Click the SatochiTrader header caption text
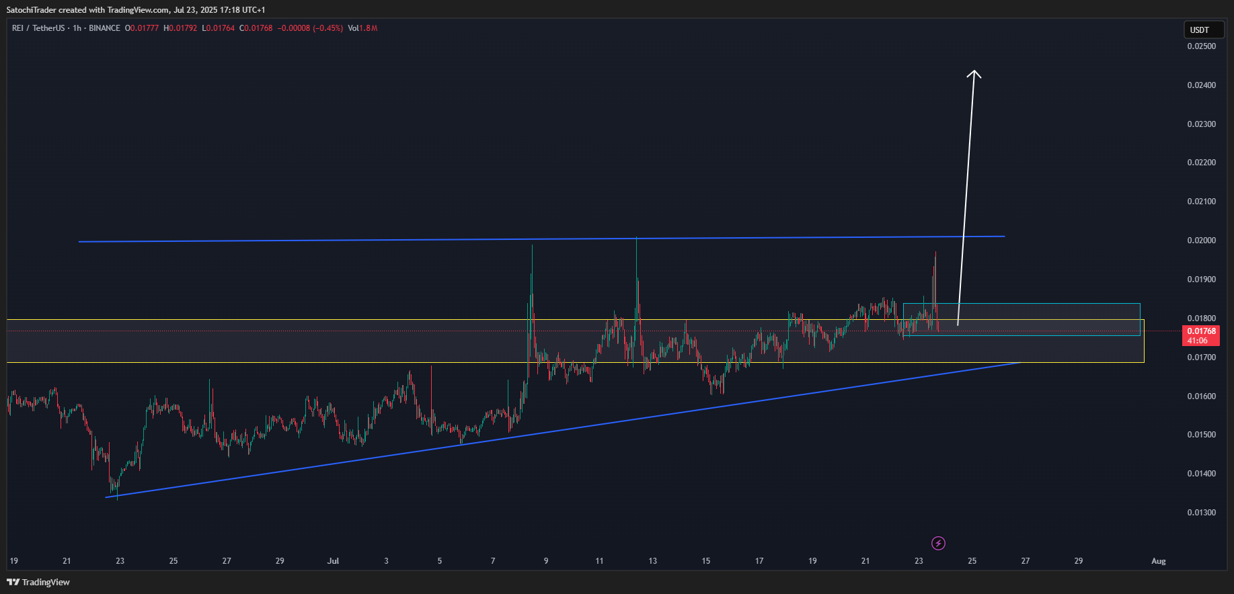The image size is (1234, 594). [x=136, y=10]
